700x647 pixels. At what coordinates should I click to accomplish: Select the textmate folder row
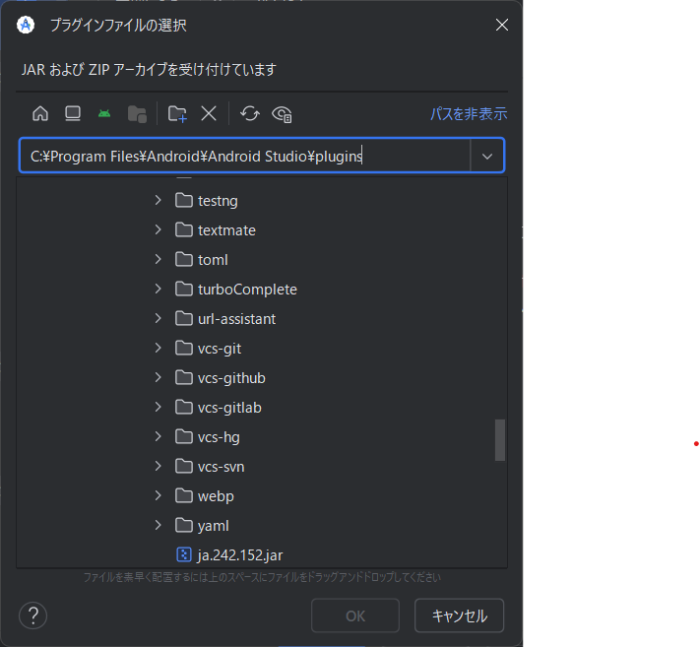click(262, 230)
